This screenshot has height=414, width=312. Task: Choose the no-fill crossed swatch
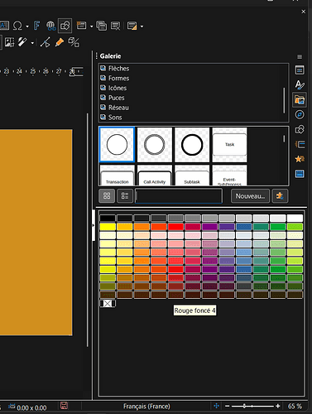pyautogui.click(x=108, y=304)
